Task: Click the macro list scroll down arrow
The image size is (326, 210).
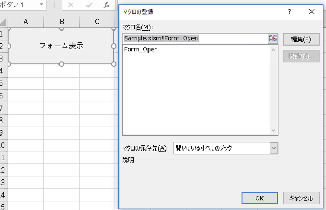Action: tap(274, 130)
